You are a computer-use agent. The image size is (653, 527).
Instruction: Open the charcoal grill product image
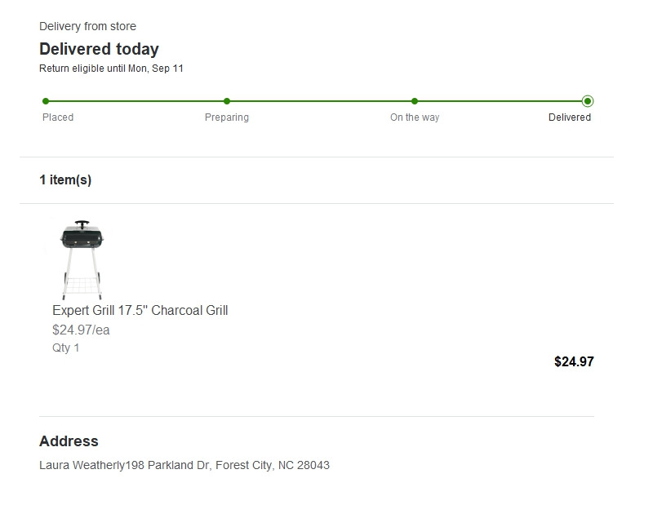point(82,259)
